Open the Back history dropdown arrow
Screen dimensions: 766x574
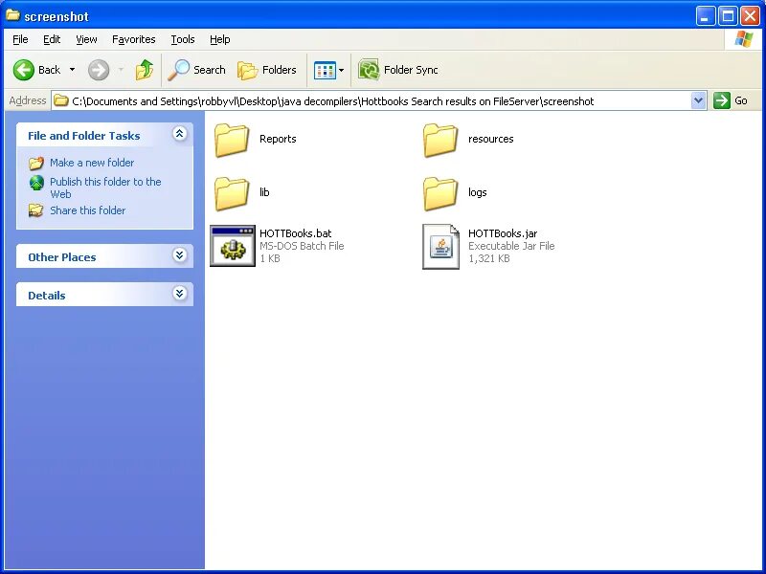73,70
